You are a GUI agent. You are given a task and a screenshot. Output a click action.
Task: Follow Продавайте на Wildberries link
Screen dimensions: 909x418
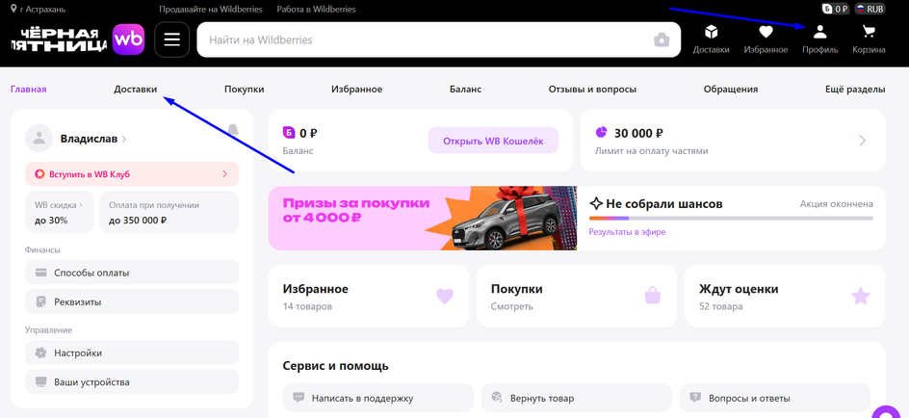(211, 10)
